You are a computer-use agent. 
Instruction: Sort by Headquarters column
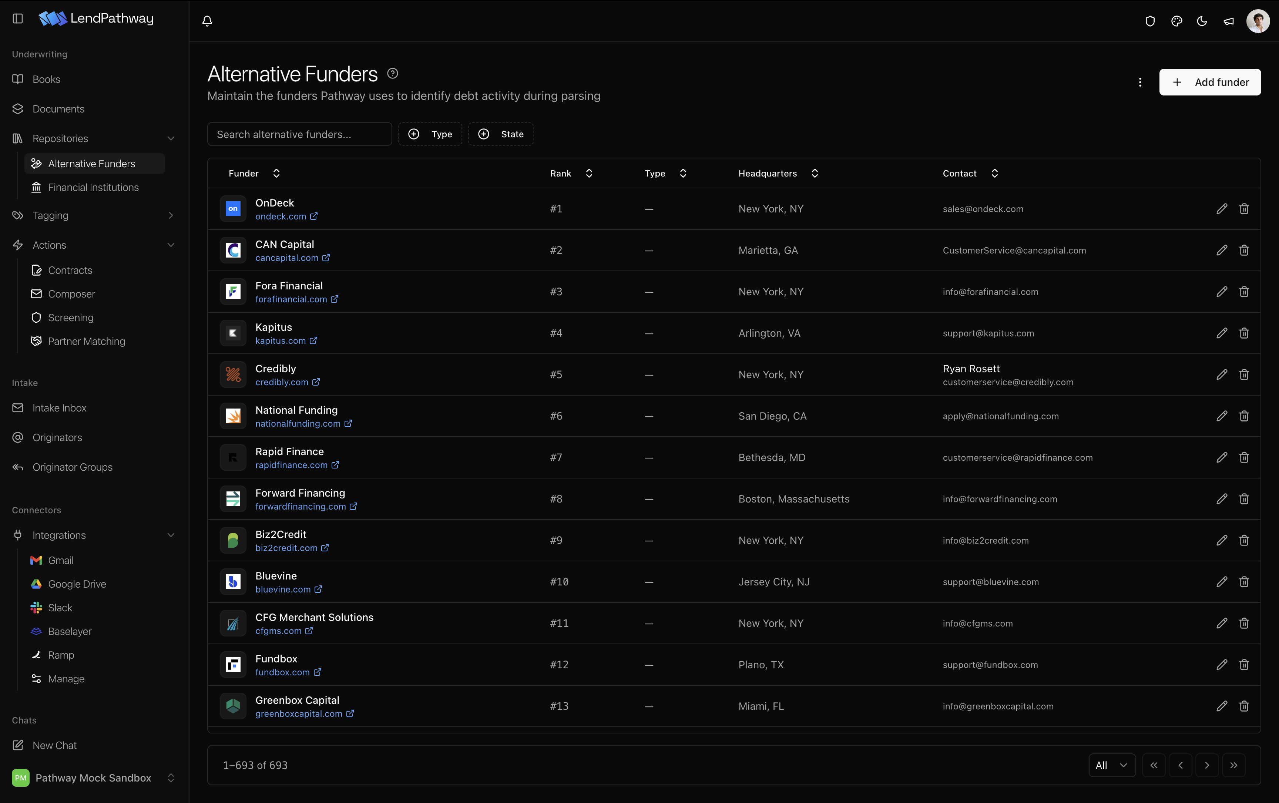tap(778, 173)
